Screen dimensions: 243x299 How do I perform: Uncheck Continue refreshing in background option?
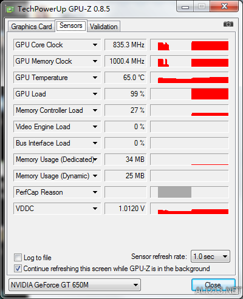pyautogui.click(x=18, y=269)
